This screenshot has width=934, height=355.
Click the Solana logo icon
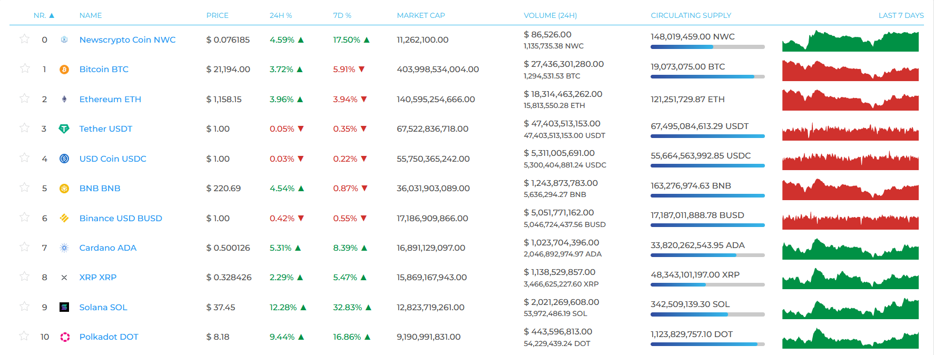64,307
